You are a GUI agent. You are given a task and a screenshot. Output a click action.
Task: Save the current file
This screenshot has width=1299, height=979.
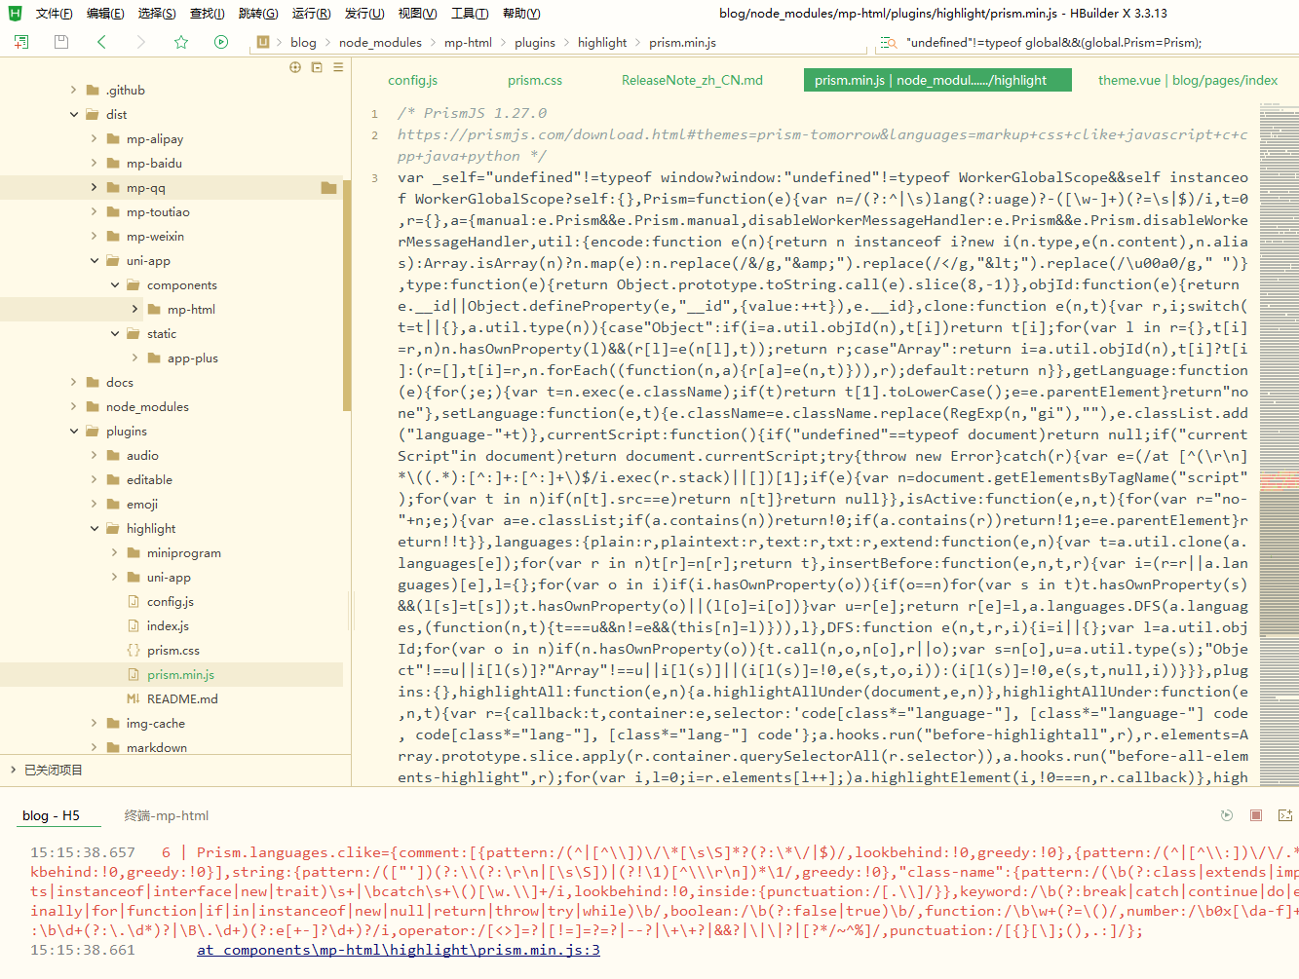[x=60, y=42]
